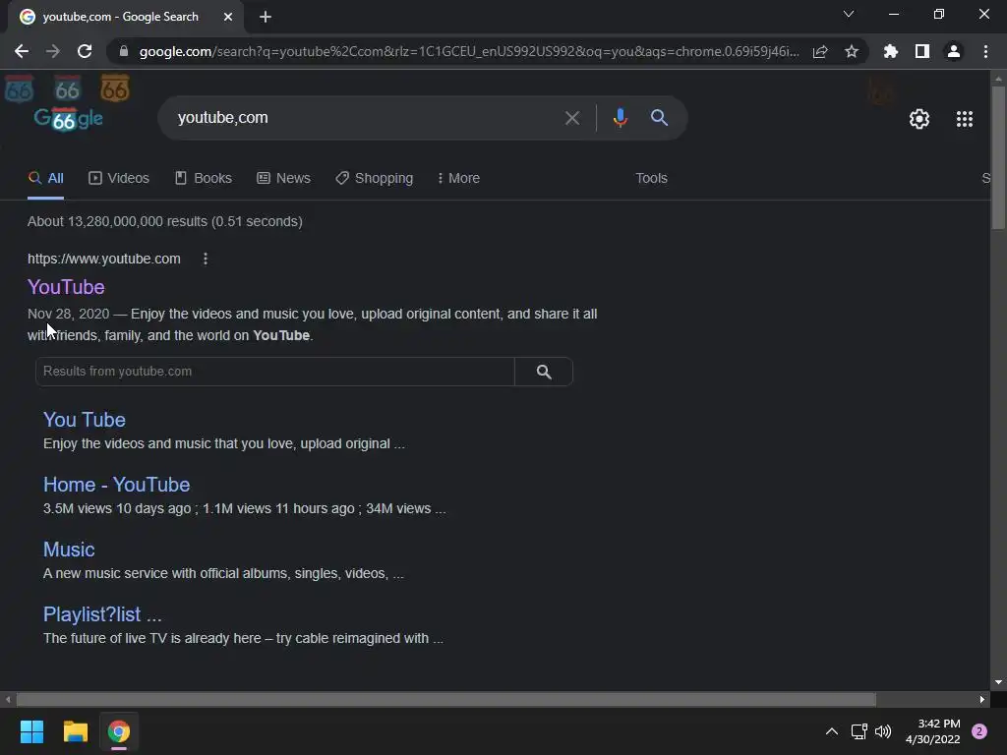Open the Music sitelink
Viewport: 1007px width, 755px height.
click(69, 549)
